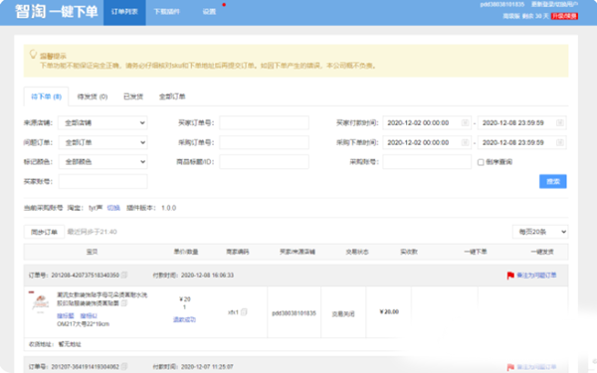Click the copy icon after product title
Viewport: 597px width, 373px height.
point(124,303)
